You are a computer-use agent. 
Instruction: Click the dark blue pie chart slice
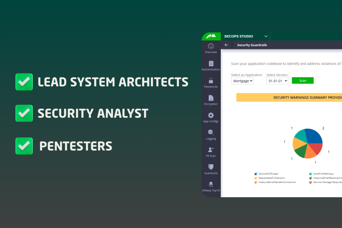(x=314, y=136)
